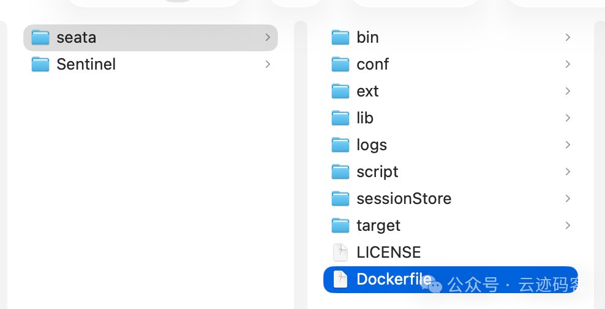This screenshot has height=309, width=605.
Task: Click the conf folder label
Action: pyautogui.click(x=372, y=64)
